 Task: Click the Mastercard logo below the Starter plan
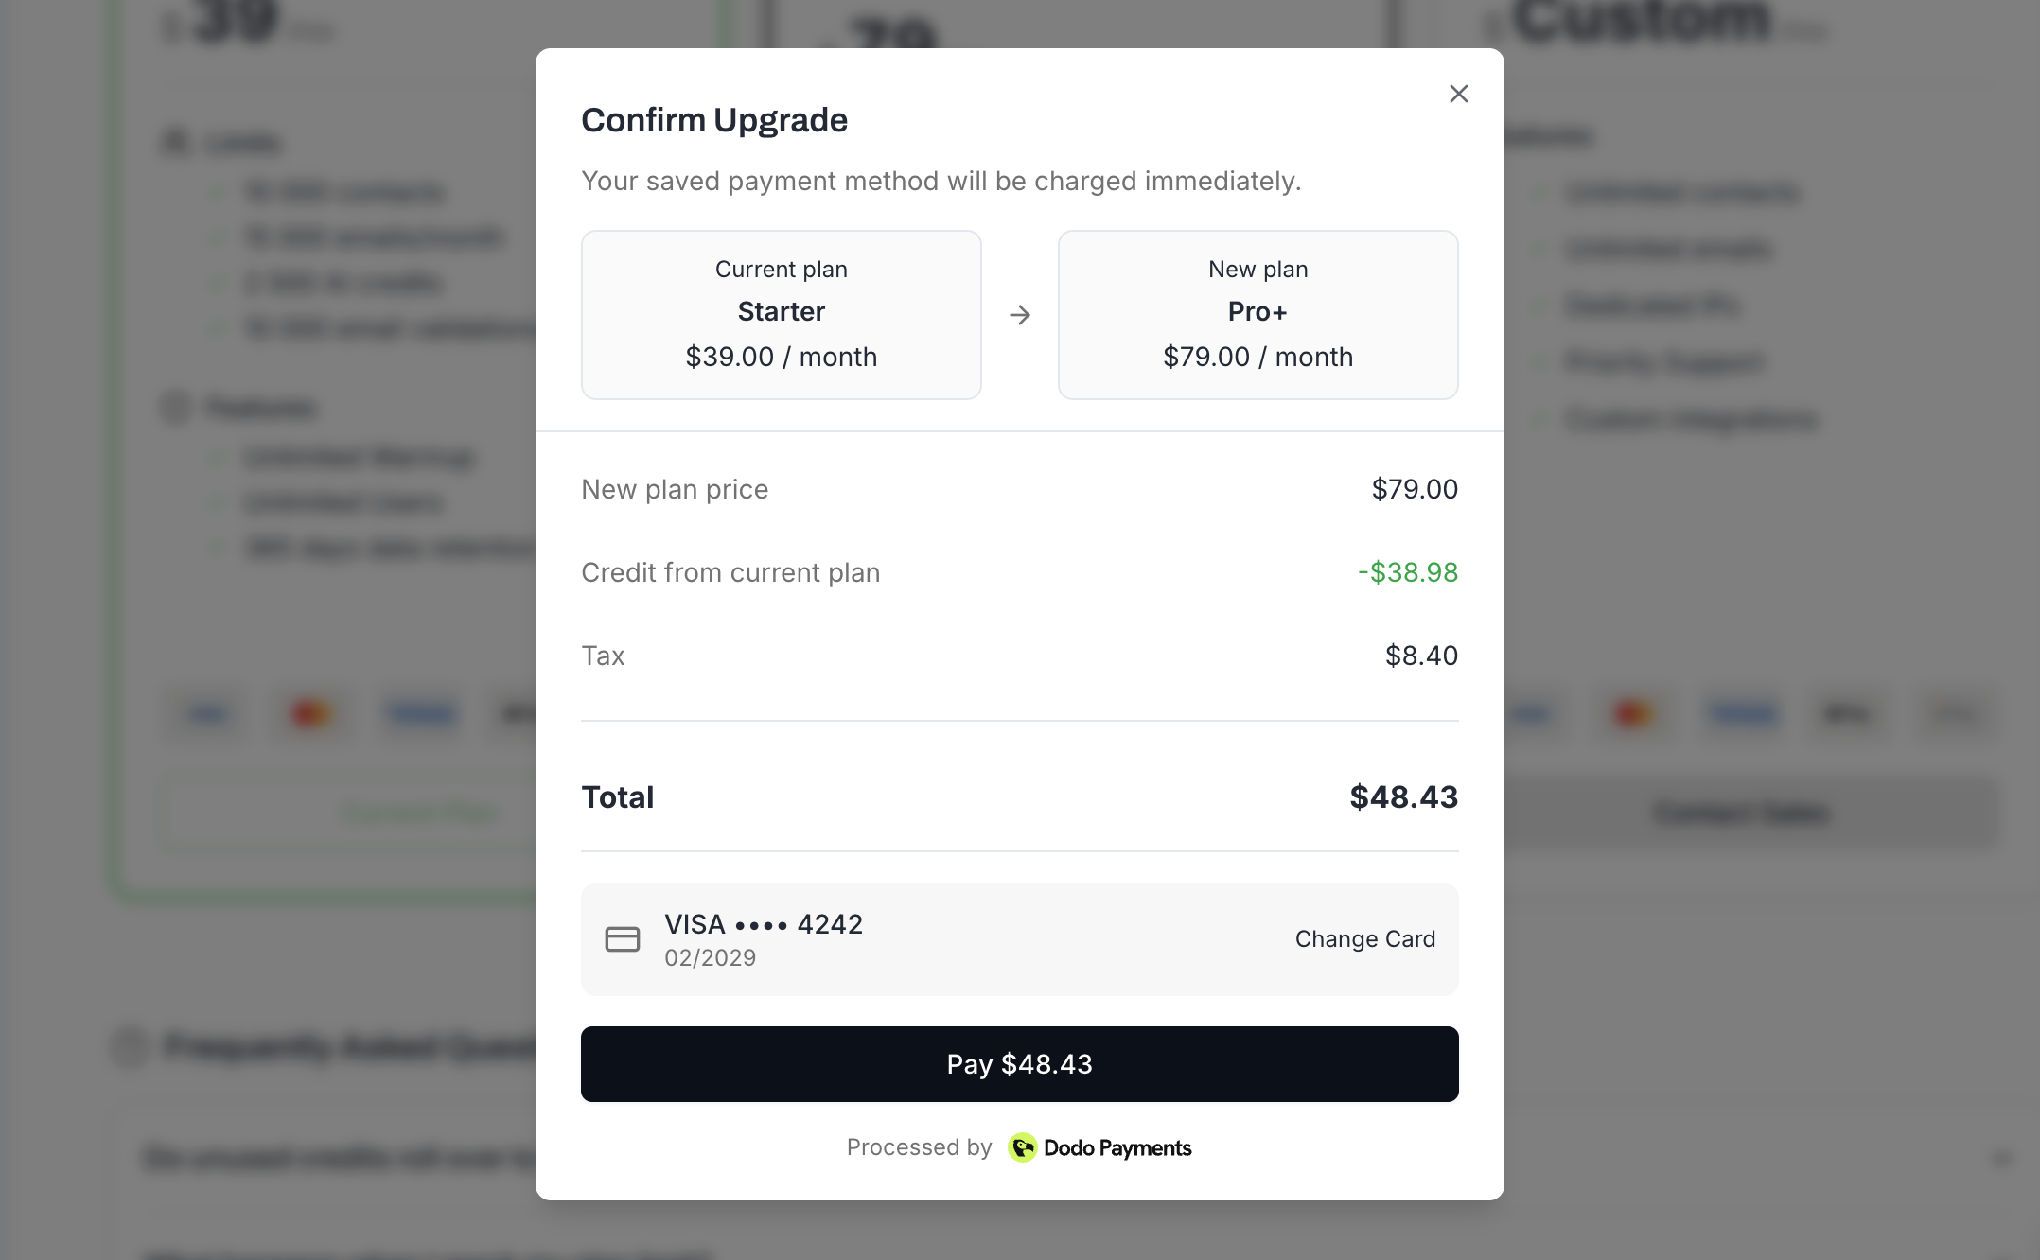(312, 714)
